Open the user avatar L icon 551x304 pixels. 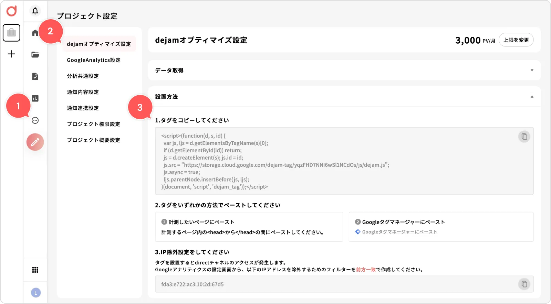36,293
